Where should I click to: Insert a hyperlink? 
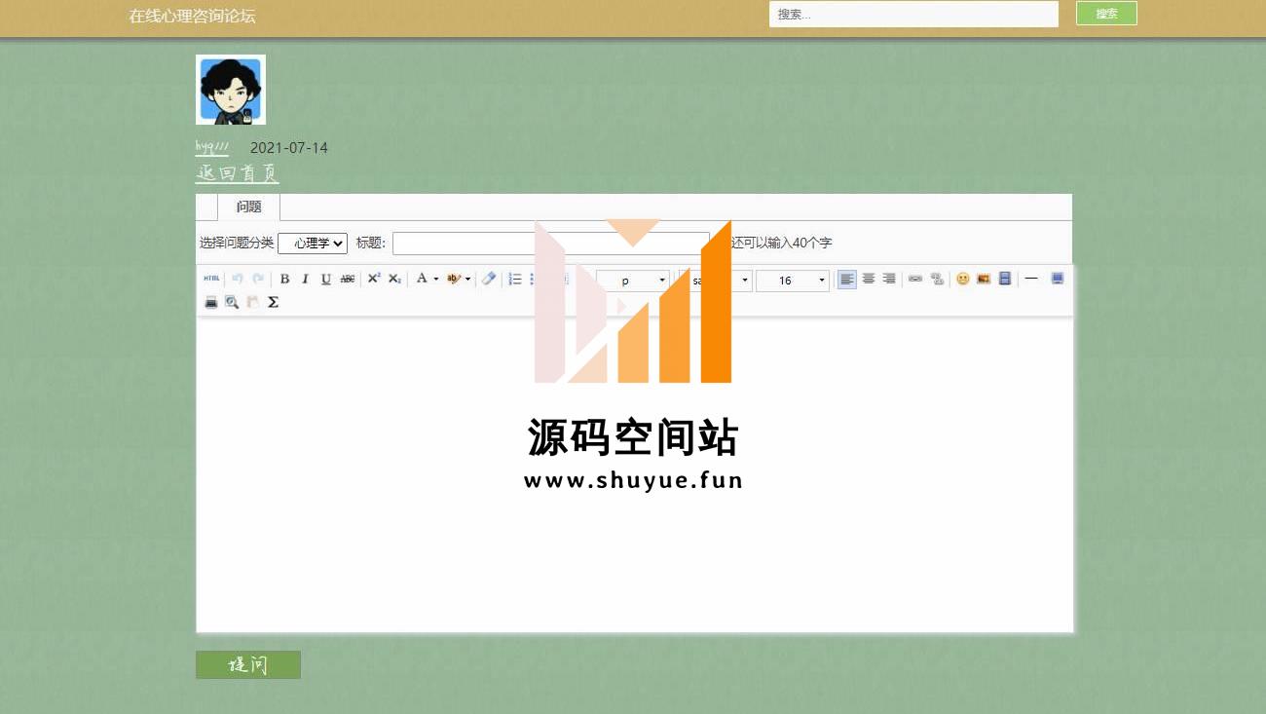[x=915, y=280]
